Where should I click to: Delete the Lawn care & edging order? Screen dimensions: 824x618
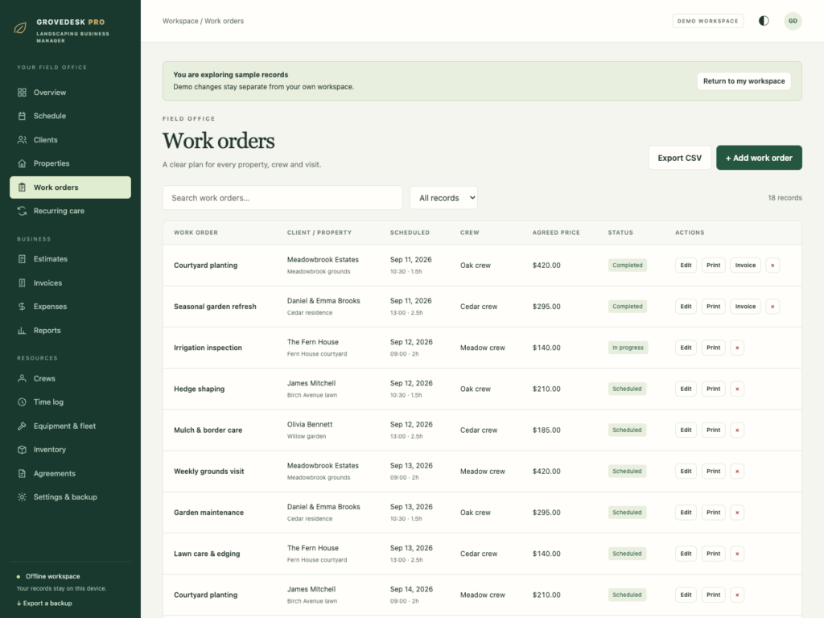tap(737, 554)
